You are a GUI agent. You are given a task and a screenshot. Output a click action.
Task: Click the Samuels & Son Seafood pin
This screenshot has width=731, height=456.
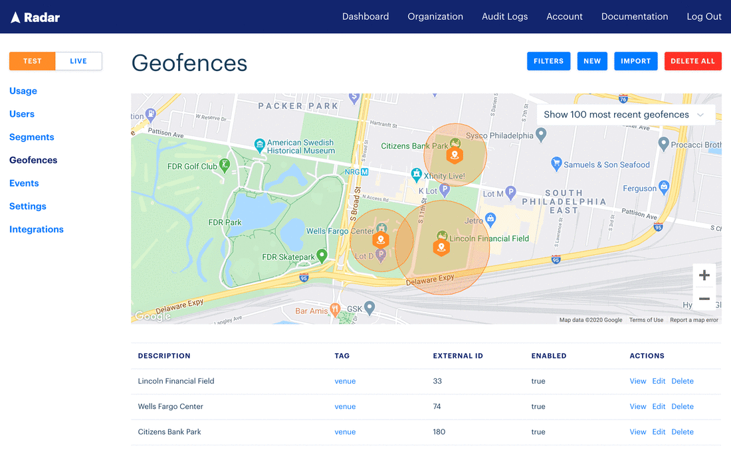[x=556, y=163]
